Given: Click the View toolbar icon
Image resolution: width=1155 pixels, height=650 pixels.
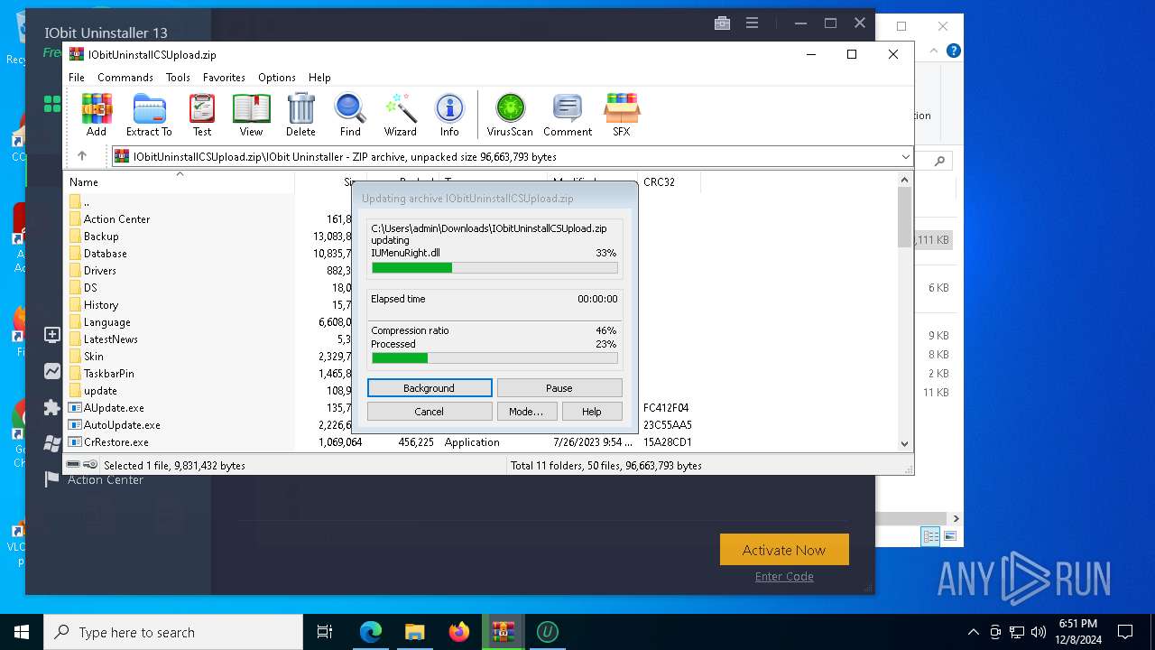Looking at the screenshot, I should pyautogui.click(x=251, y=115).
